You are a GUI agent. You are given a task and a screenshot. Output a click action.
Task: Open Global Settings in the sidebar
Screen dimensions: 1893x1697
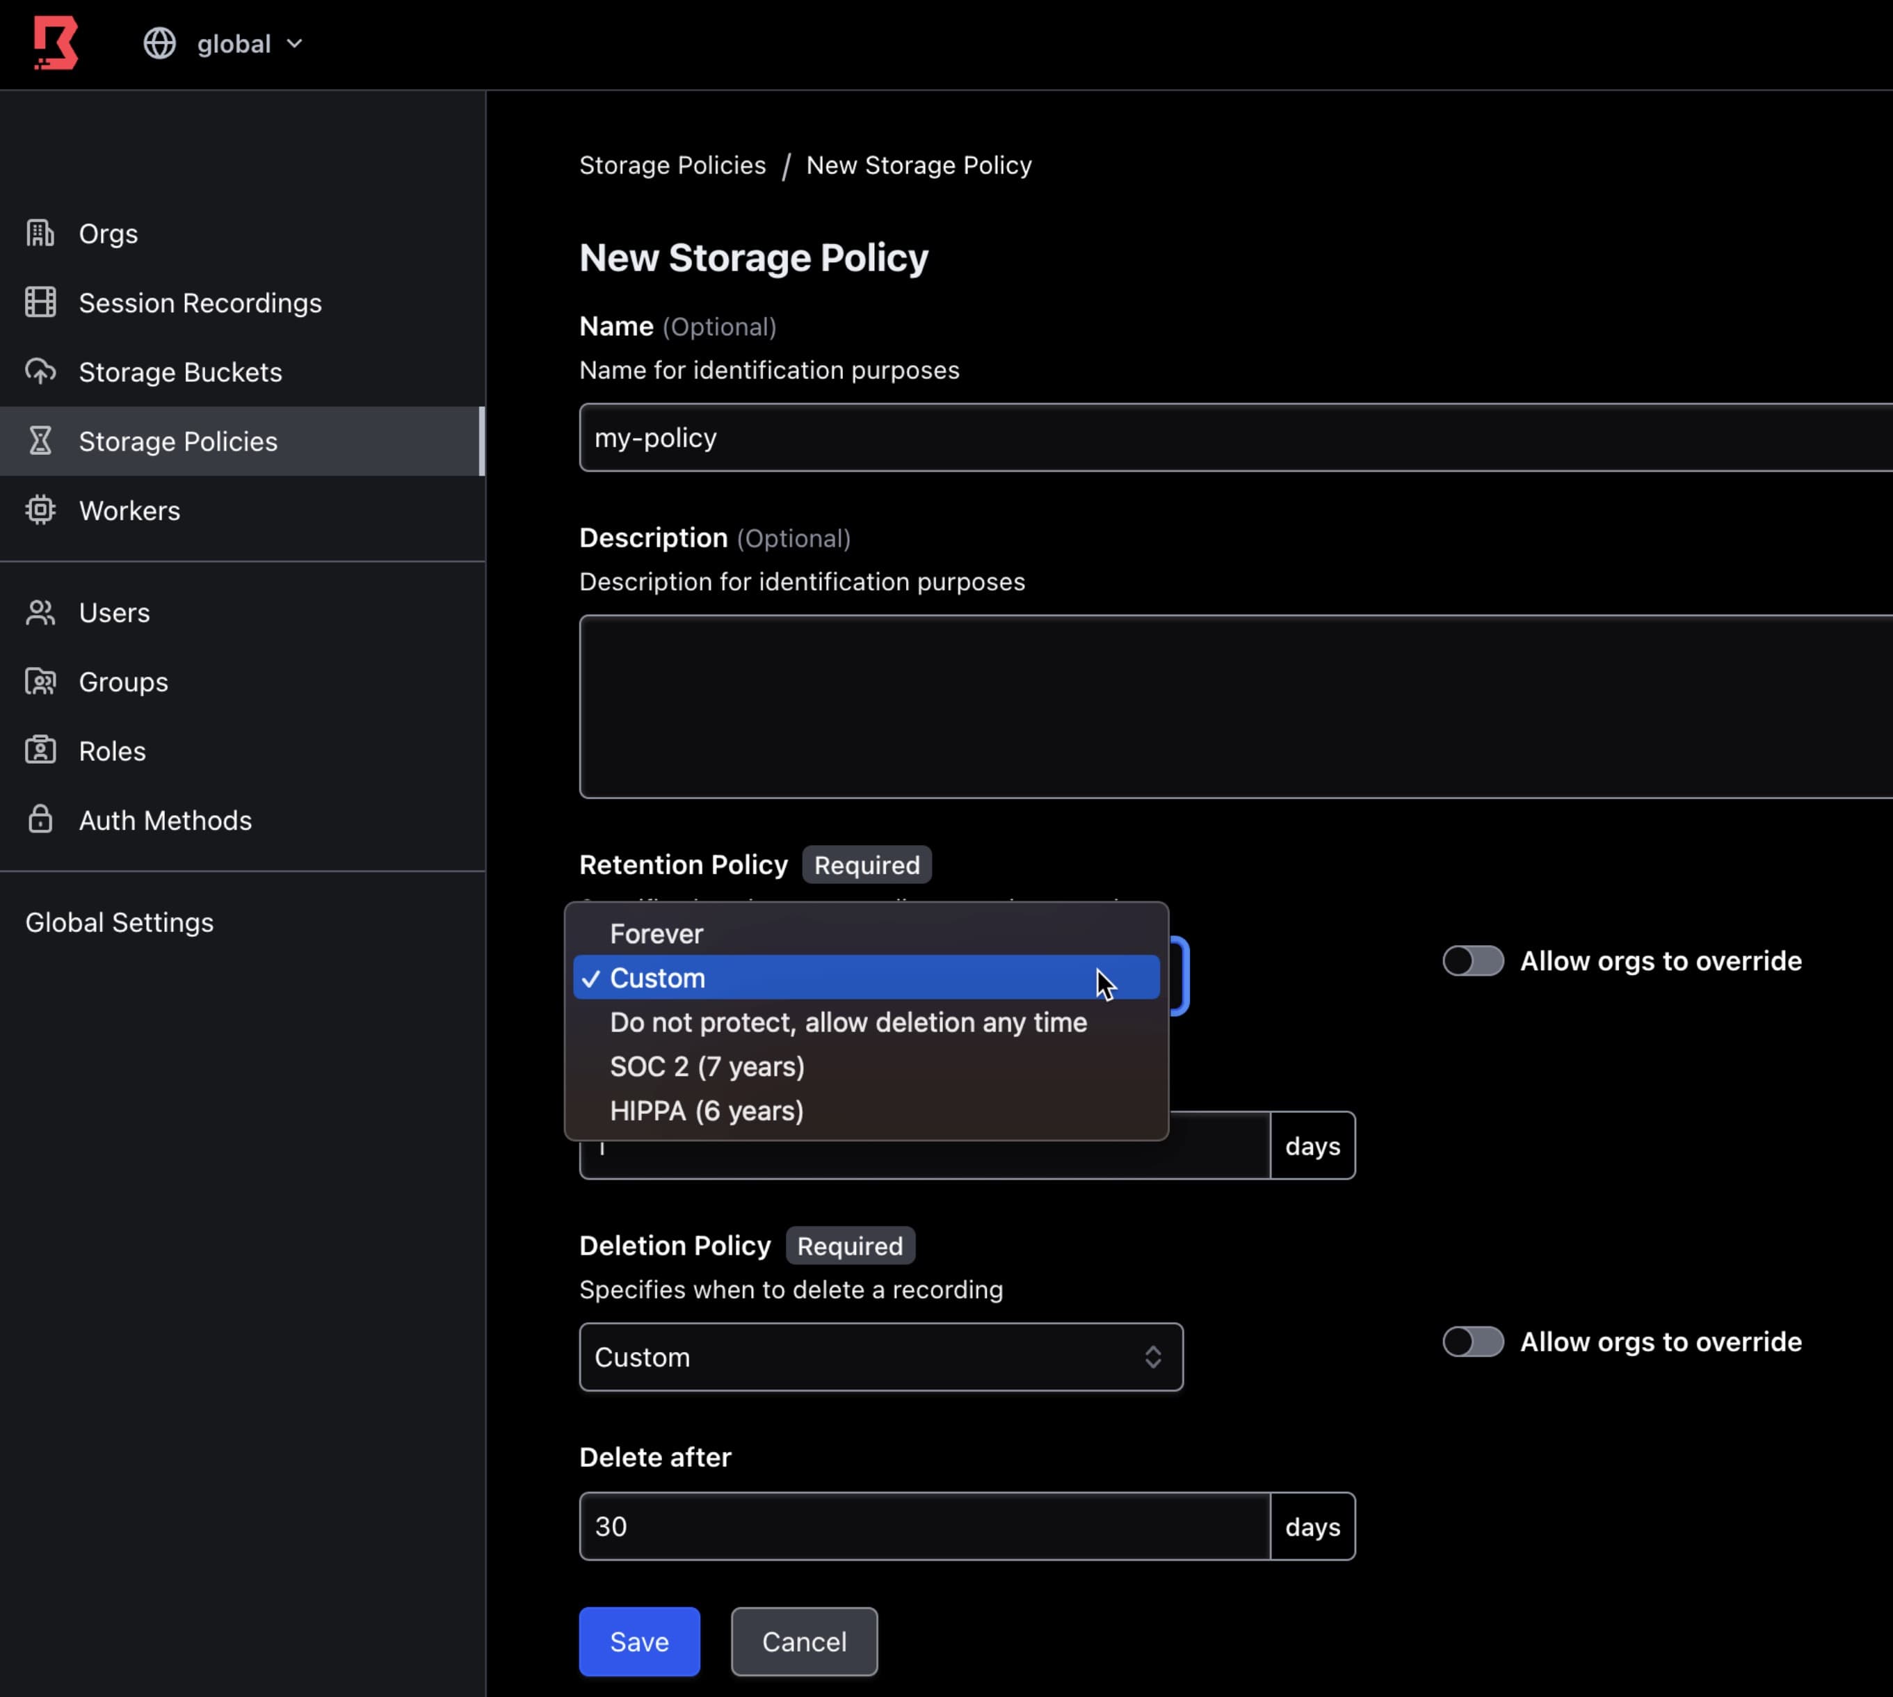click(x=120, y=922)
